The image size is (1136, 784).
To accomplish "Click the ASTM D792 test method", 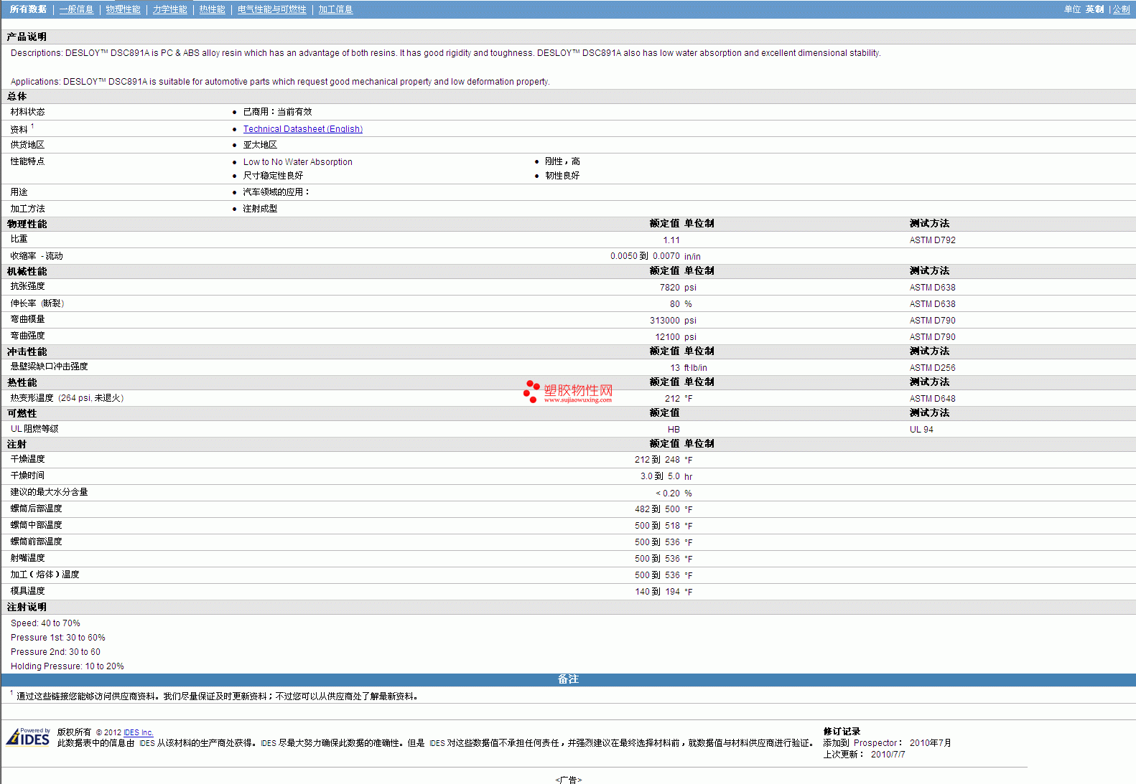I will coord(932,240).
